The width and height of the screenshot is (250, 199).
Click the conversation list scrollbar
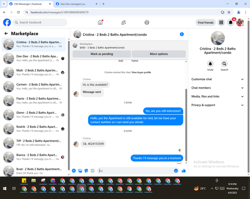(x=68, y=105)
